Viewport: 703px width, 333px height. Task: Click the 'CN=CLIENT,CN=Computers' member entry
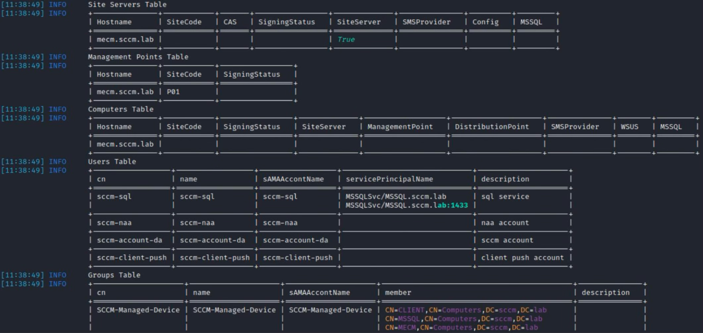466,310
